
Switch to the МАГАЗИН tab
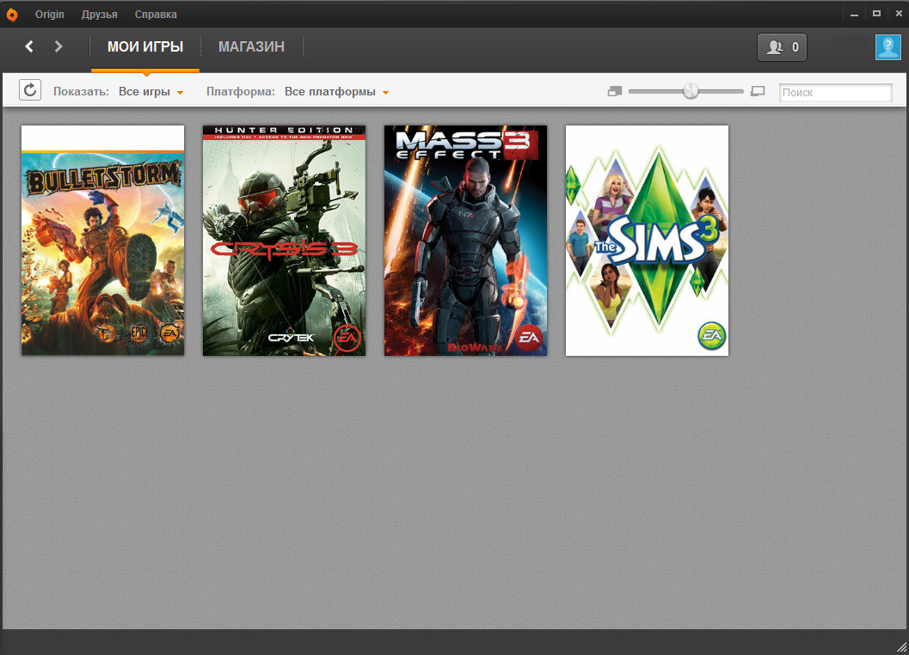coord(252,47)
